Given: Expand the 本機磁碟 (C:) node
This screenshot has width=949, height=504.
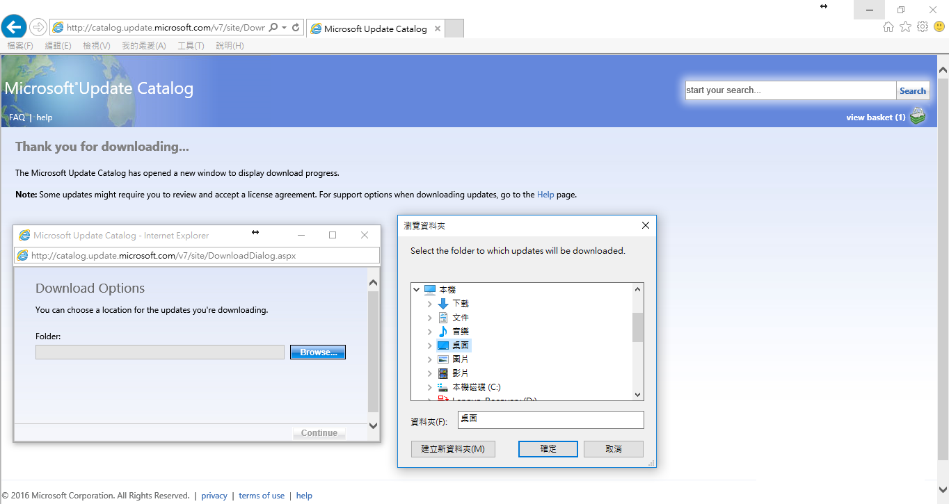Looking at the screenshot, I should 429,387.
